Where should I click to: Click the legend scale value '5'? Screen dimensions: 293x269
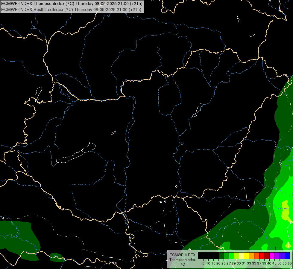(203, 263)
